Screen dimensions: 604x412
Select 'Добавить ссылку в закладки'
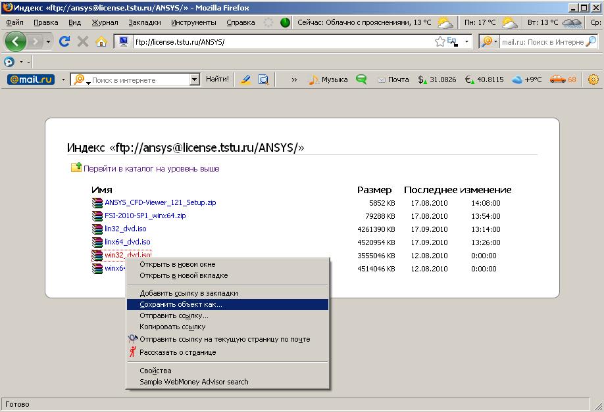pos(228,293)
